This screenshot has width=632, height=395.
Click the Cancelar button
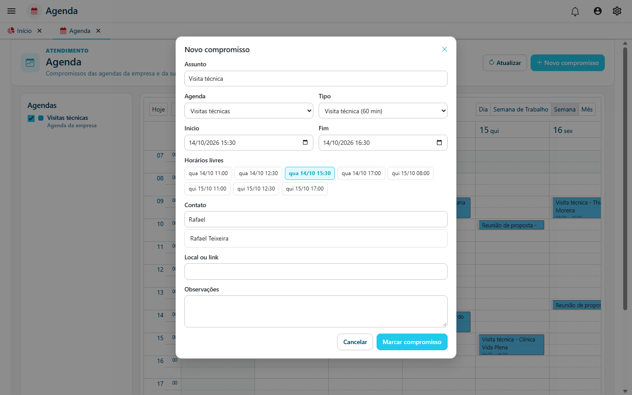point(355,342)
